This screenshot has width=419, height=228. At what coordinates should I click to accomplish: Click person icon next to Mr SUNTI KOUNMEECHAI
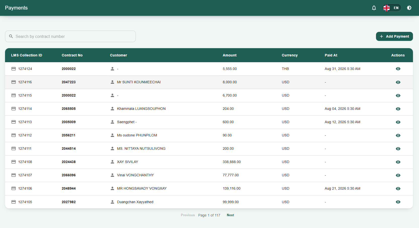coord(112,82)
